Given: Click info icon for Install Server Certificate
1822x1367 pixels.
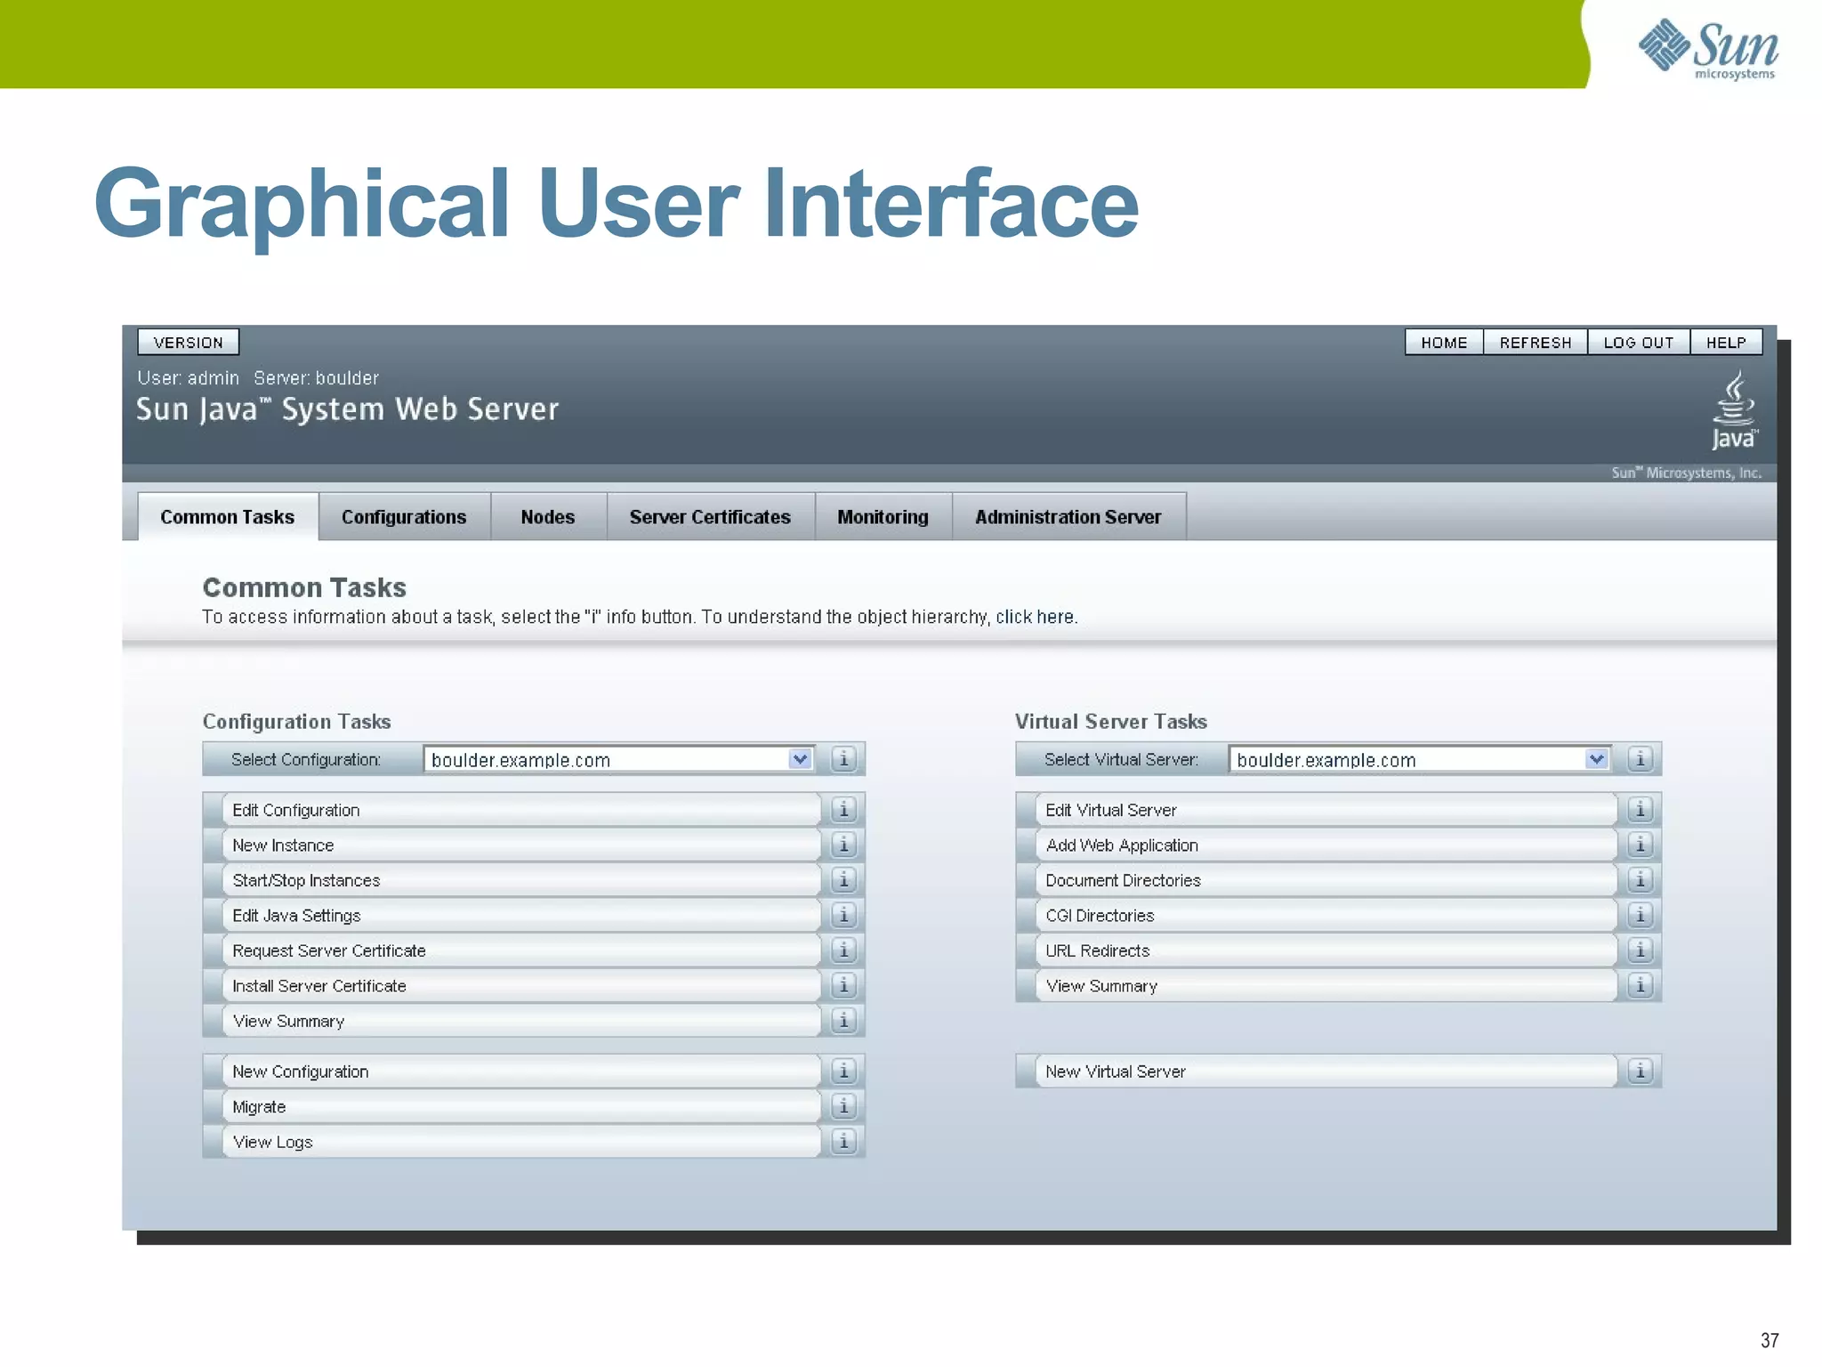Looking at the screenshot, I should [843, 985].
